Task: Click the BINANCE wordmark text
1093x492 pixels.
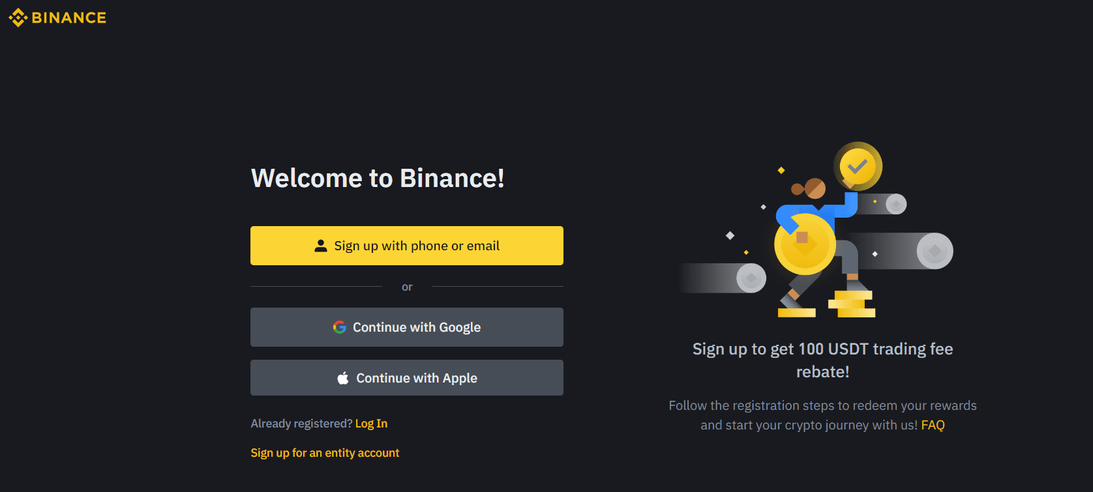Action: tap(68, 18)
